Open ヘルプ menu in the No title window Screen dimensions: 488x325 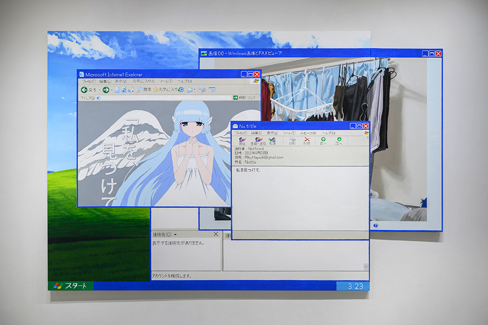coord(329,133)
